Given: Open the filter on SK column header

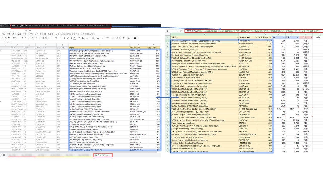Looking at the screenshot, I should coord(284,37).
